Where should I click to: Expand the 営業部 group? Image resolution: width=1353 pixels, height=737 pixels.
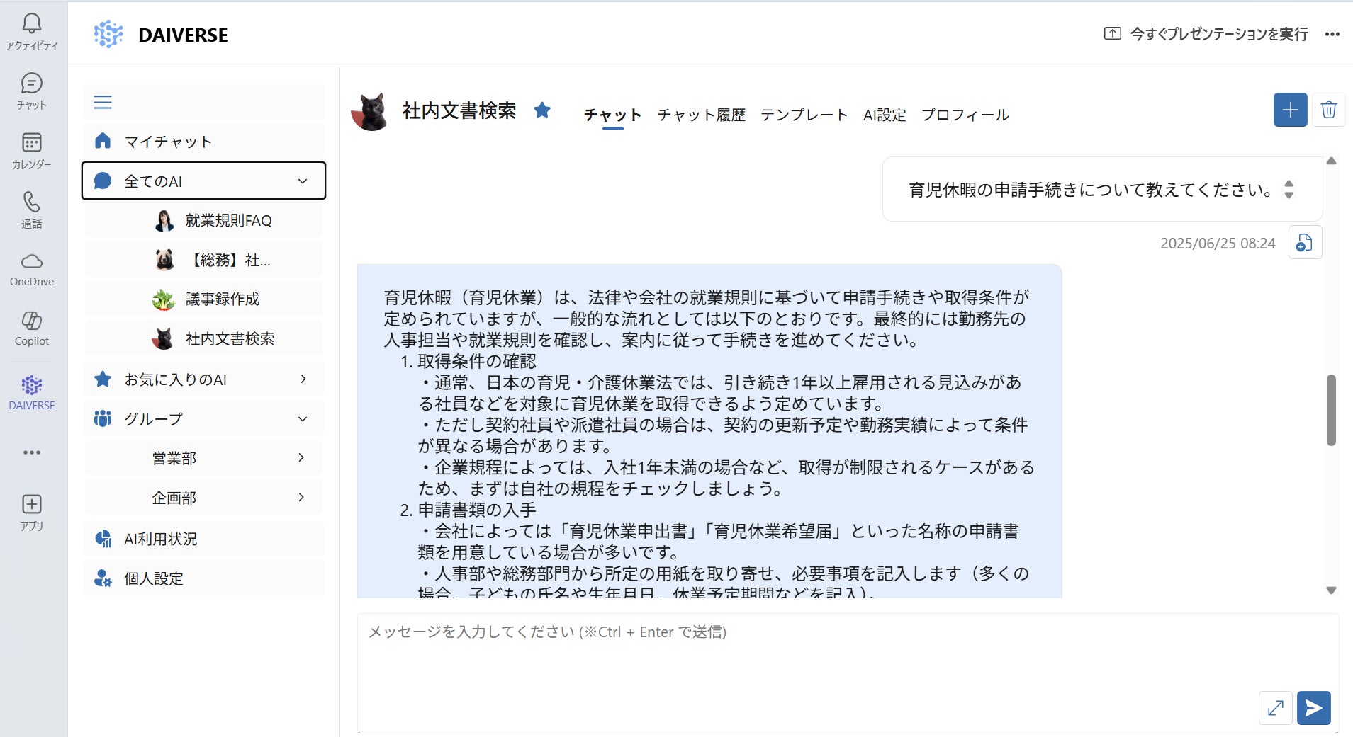[301, 458]
